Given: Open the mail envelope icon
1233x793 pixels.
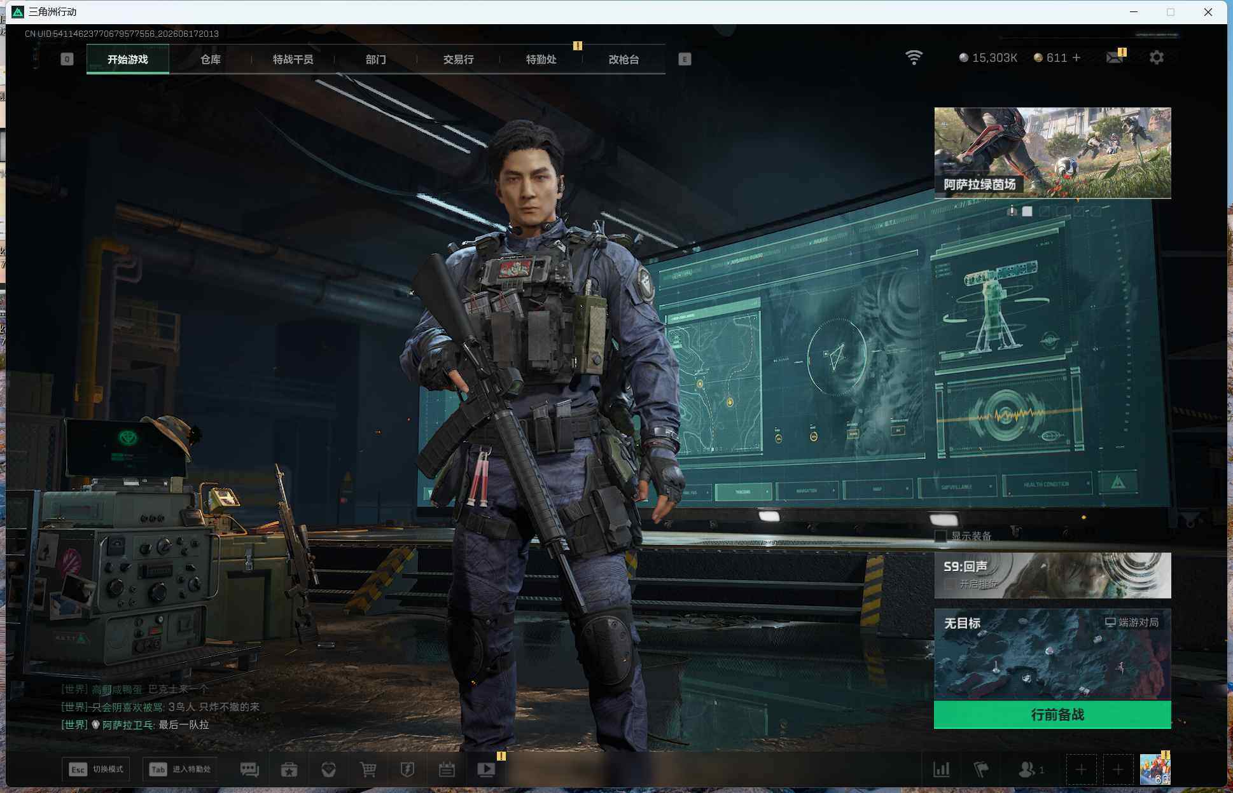Looking at the screenshot, I should [x=1114, y=58].
